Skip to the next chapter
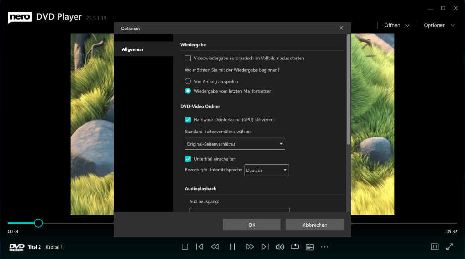Viewport: 465px width, 259px height. 265,247
